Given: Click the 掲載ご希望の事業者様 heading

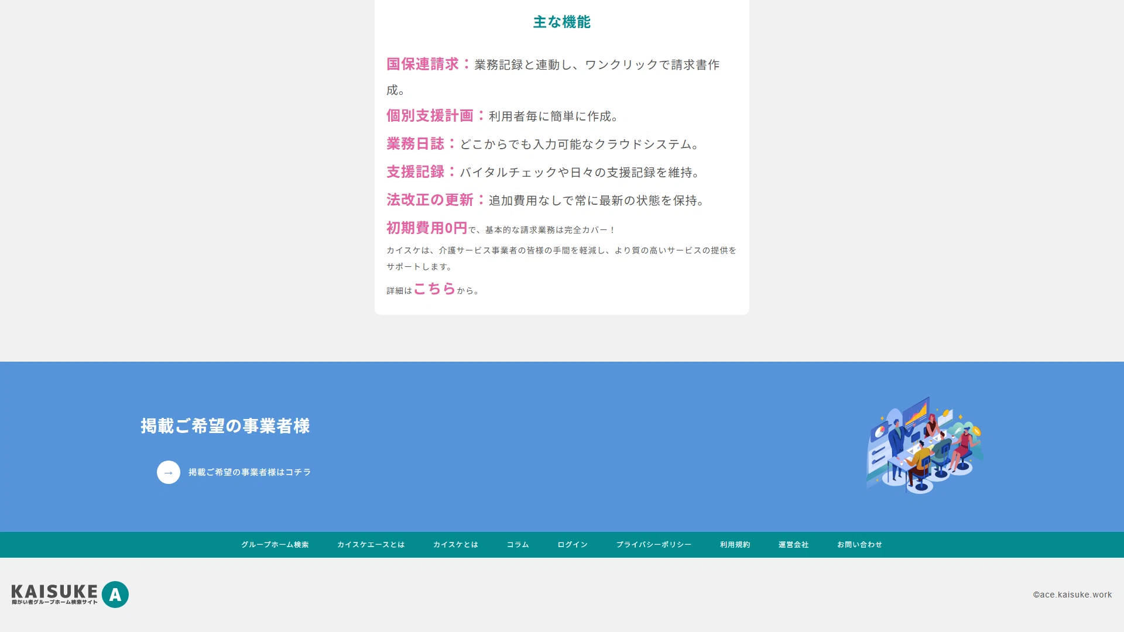Looking at the screenshot, I should 225,426.
